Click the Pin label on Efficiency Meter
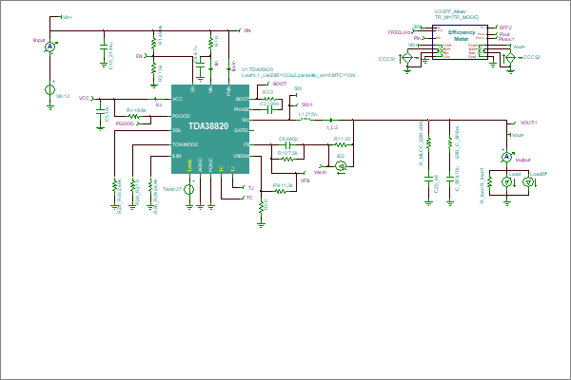The height and width of the screenshot is (380, 571). pyautogui.click(x=418, y=38)
